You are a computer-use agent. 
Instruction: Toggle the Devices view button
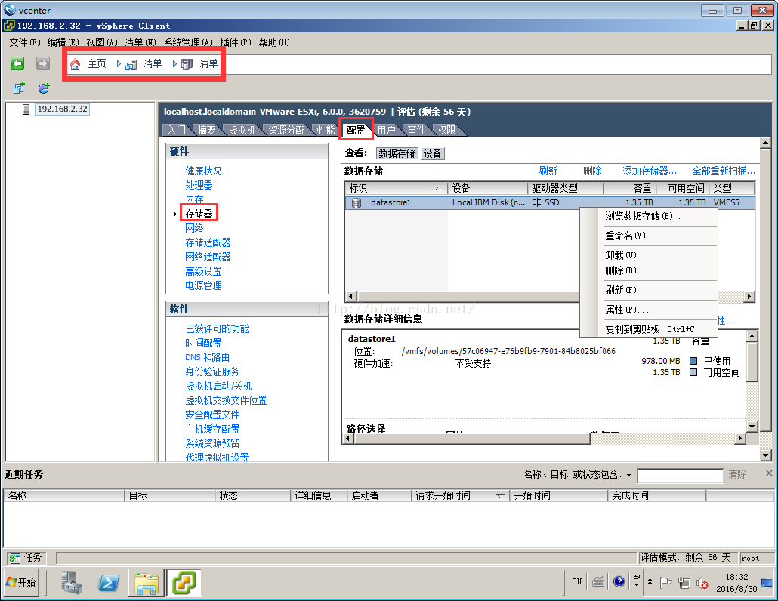point(433,154)
